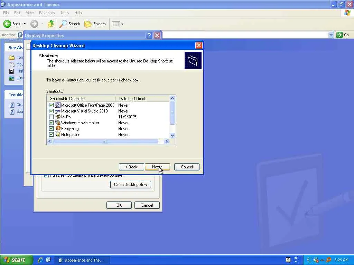The height and width of the screenshot is (265, 354).
Task: Click the Folders toolbar button
Action: pyautogui.click(x=95, y=24)
